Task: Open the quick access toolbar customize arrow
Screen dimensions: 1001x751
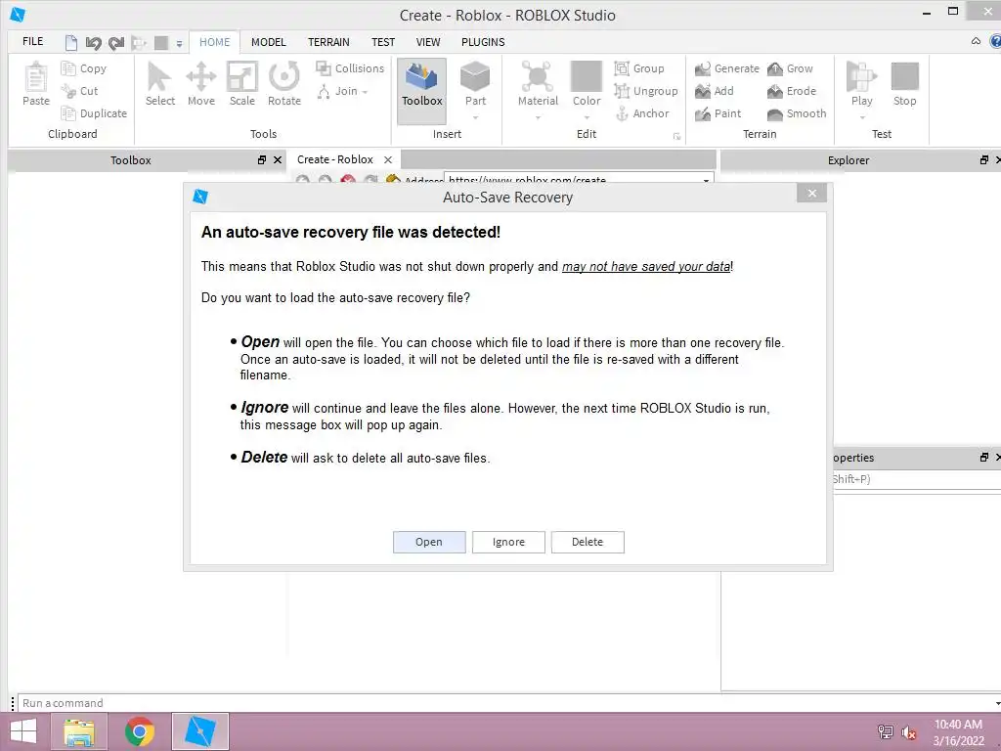Action: pyautogui.click(x=180, y=43)
